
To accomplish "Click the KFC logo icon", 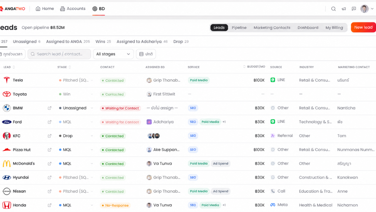I will point(6,136).
